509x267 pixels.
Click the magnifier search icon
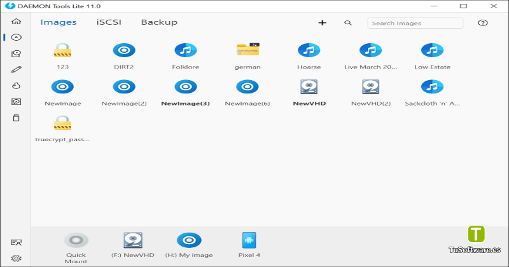tap(348, 23)
